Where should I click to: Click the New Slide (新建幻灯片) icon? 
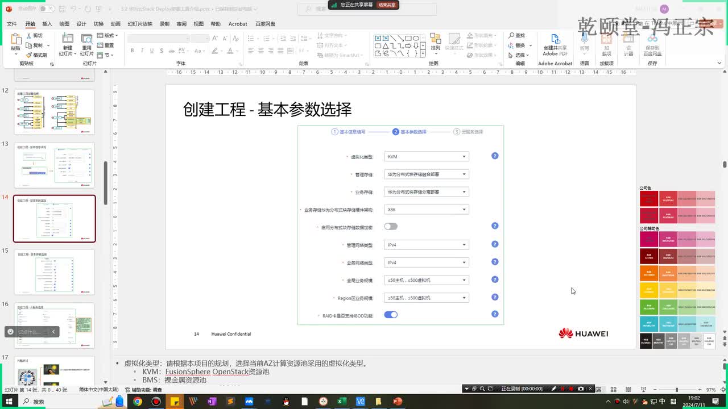pyautogui.click(x=68, y=38)
